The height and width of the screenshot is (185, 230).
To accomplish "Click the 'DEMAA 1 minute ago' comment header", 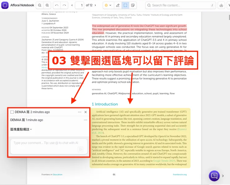I will coord(26,120).
